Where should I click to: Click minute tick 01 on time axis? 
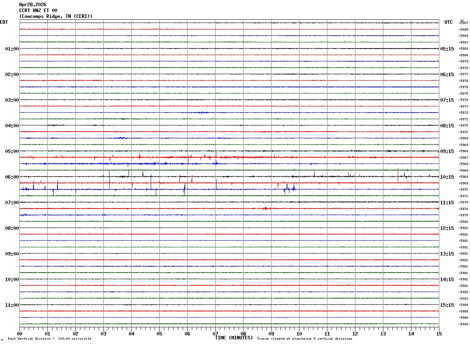click(47, 334)
